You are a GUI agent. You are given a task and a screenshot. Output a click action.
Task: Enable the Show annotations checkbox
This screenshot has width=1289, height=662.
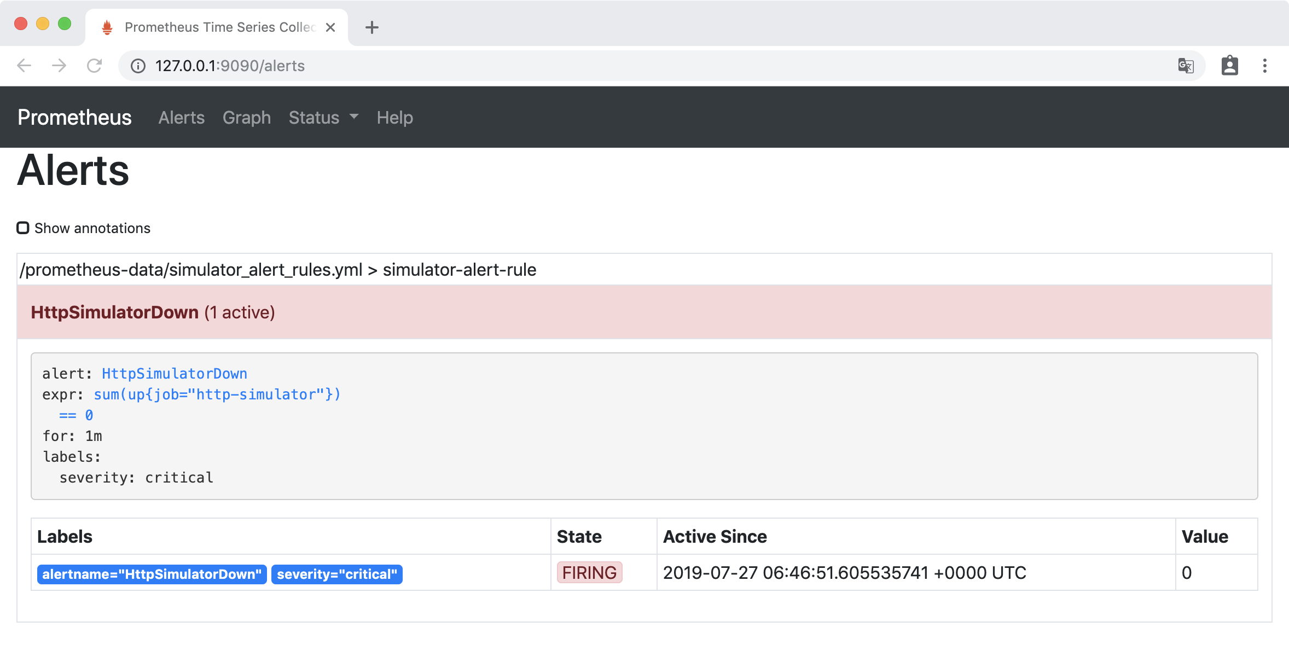pos(23,228)
